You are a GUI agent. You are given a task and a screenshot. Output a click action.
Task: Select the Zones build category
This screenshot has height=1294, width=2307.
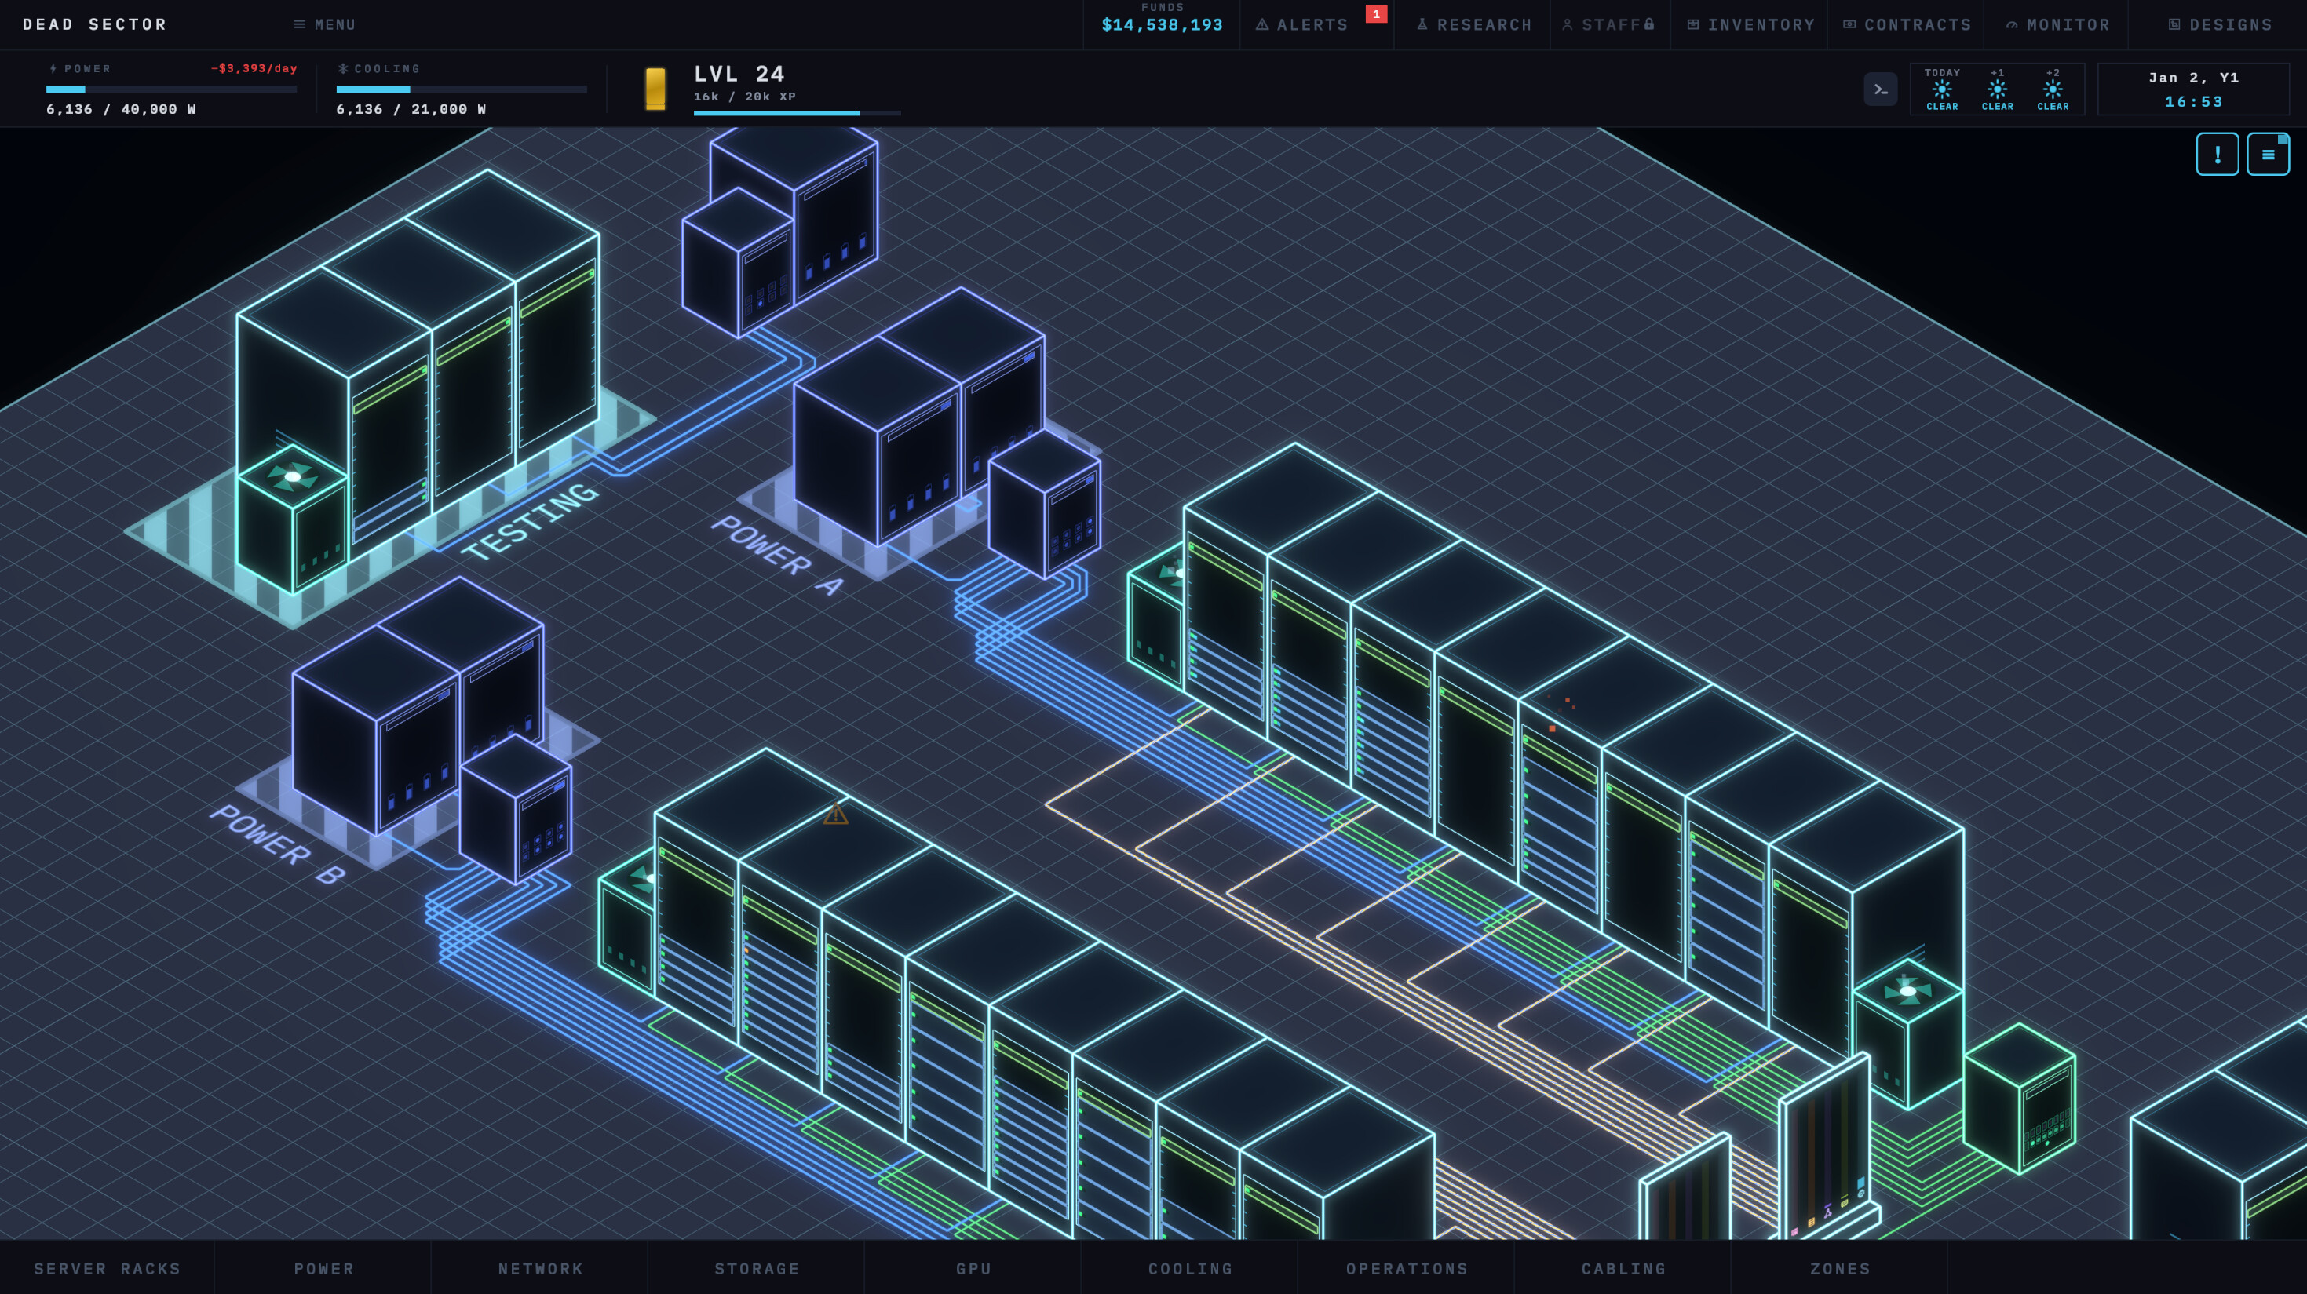point(1841,1268)
